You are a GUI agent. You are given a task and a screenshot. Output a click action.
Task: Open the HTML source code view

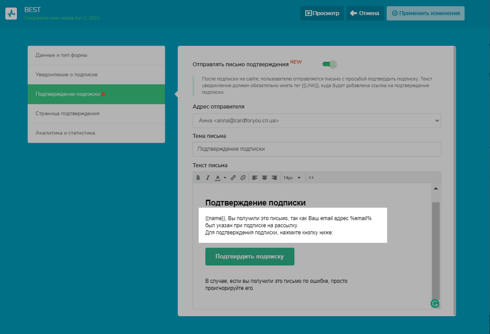[x=311, y=178]
